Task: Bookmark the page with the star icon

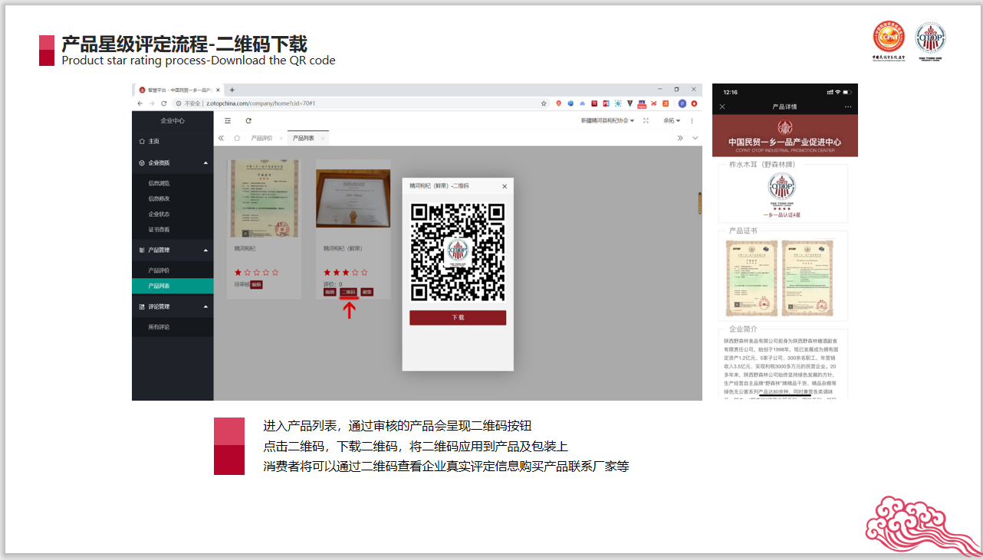Action: click(544, 103)
